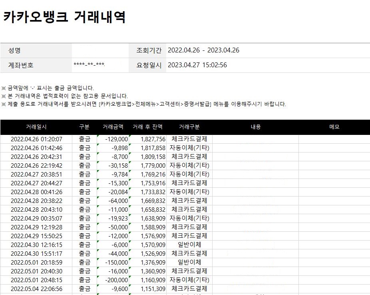The image size is (370, 295).
Task: Select date cell 2022.05.01 20:18:59
Action: pos(36,263)
